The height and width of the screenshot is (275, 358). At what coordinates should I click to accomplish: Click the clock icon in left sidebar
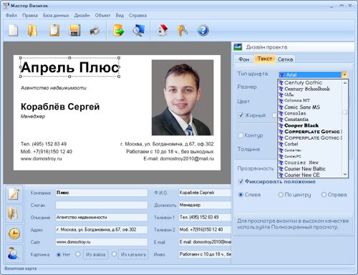[x=14, y=233]
